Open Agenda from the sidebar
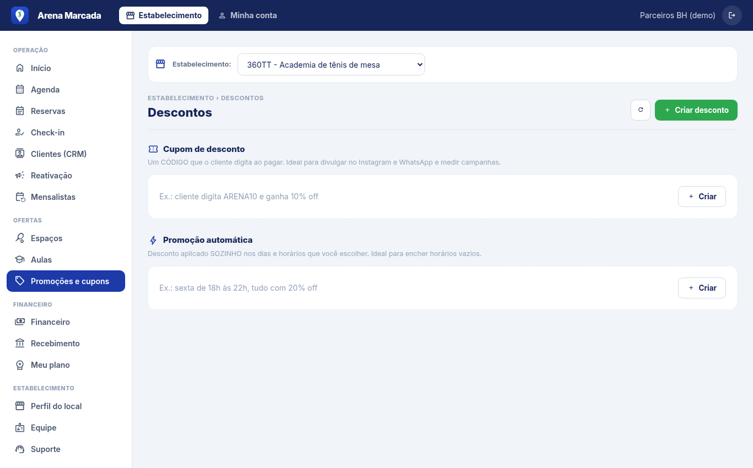The height and width of the screenshot is (468, 753). [x=66, y=90]
